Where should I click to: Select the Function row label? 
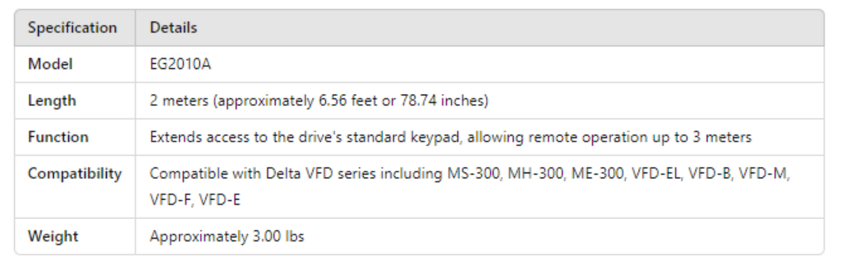[x=59, y=137]
